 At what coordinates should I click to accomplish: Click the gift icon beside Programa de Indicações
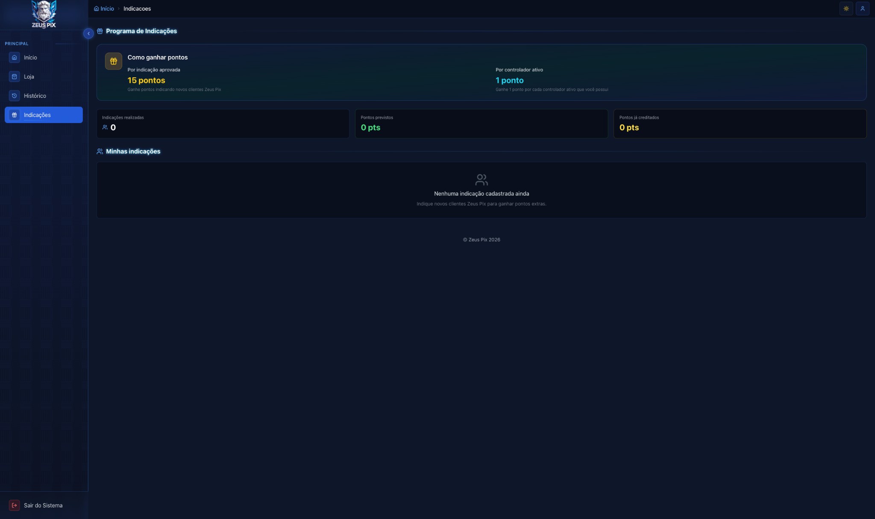[100, 31]
